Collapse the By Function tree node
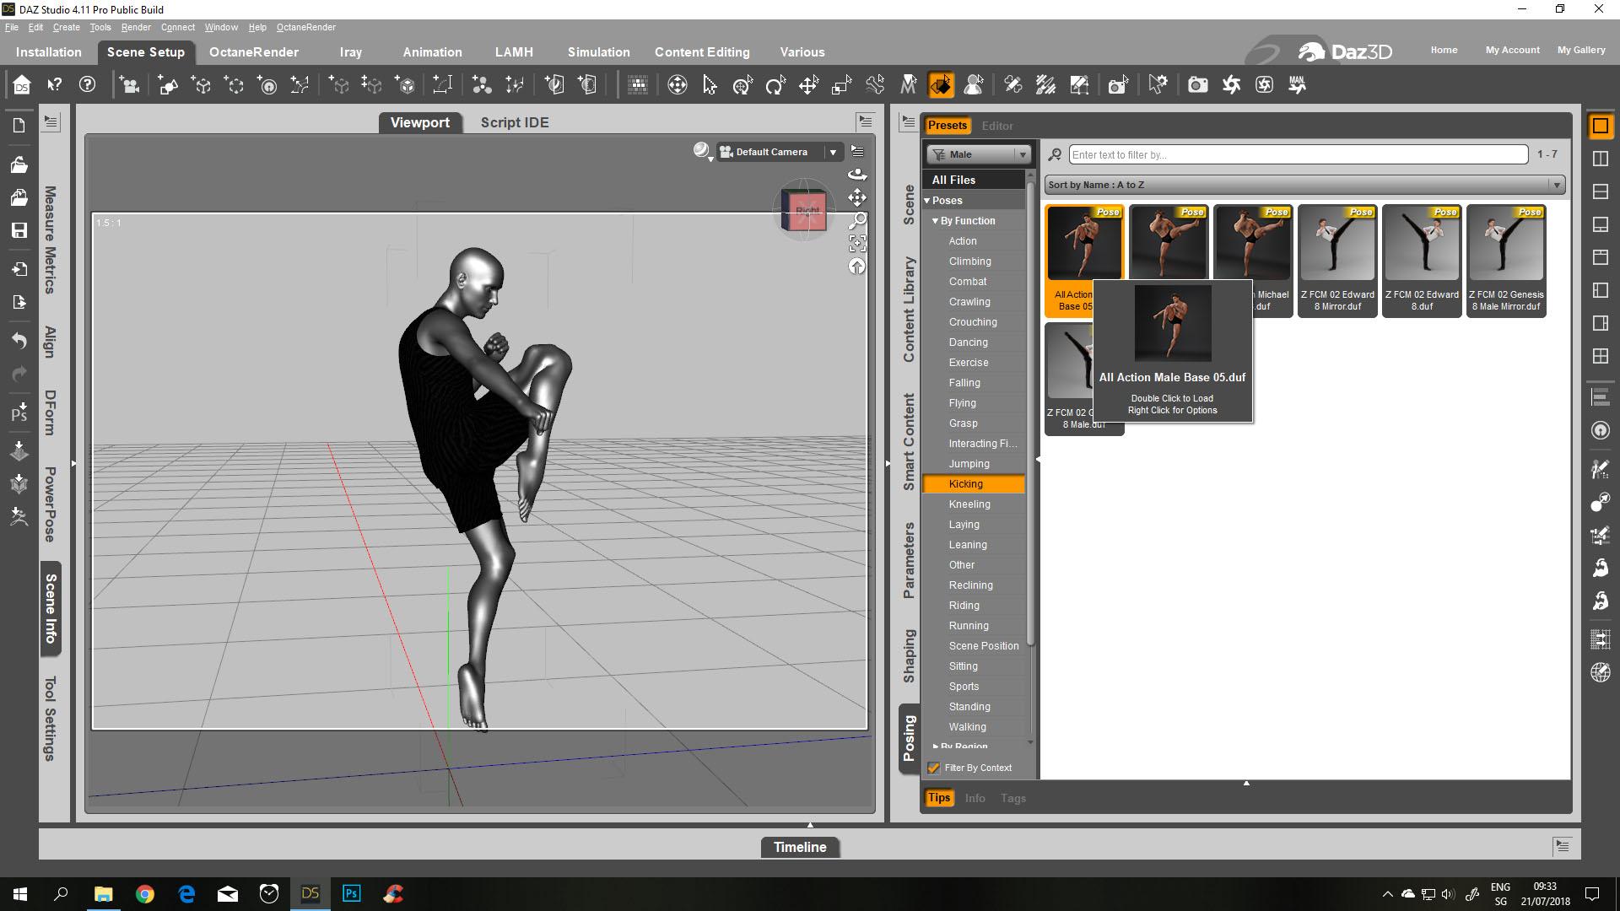This screenshot has height=911, width=1620. click(936, 221)
